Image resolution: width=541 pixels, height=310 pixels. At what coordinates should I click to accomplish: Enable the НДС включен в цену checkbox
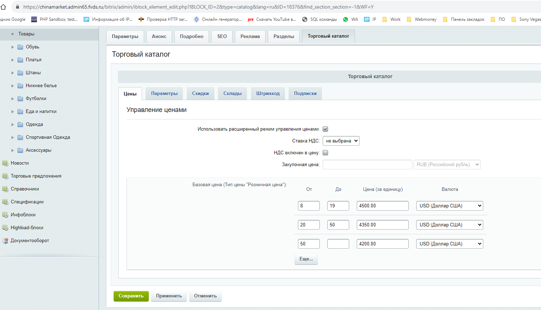click(326, 153)
